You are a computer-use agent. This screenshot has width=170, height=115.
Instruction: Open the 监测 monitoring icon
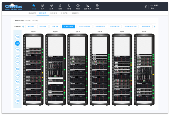click(51, 7)
